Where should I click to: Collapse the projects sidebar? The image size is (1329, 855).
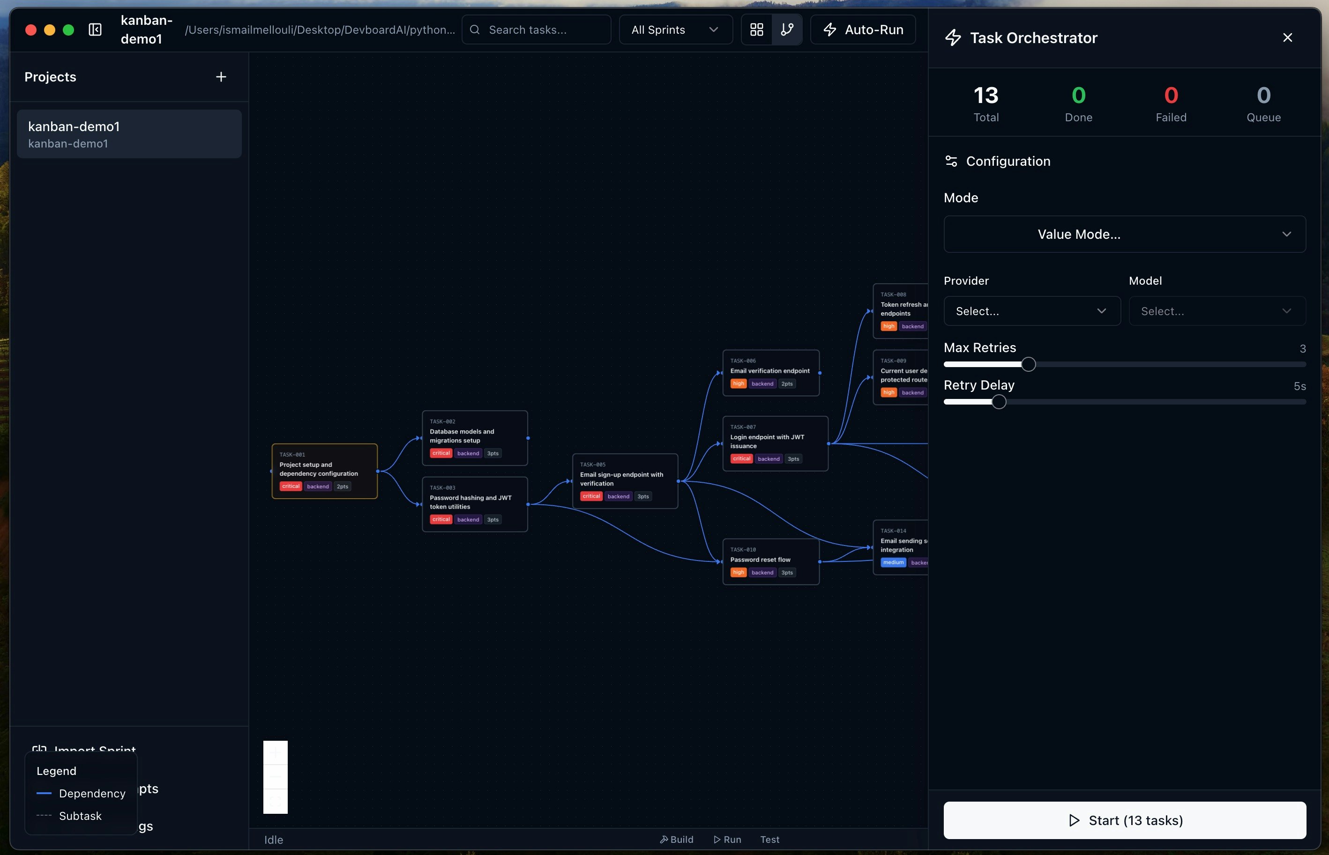coord(95,29)
